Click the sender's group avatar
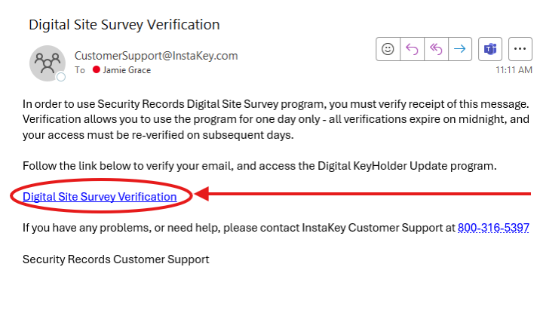540x310 pixels. coord(48,63)
